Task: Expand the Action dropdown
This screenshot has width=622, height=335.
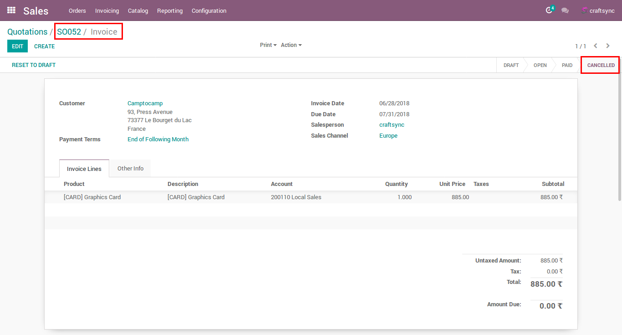Action: (x=291, y=45)
